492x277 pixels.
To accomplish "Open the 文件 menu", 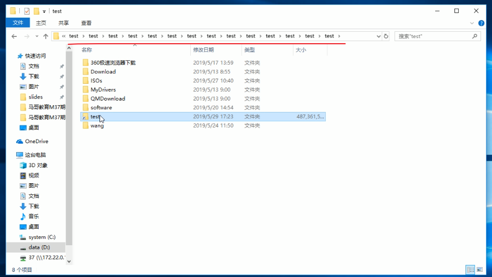I will pos(18,23).
